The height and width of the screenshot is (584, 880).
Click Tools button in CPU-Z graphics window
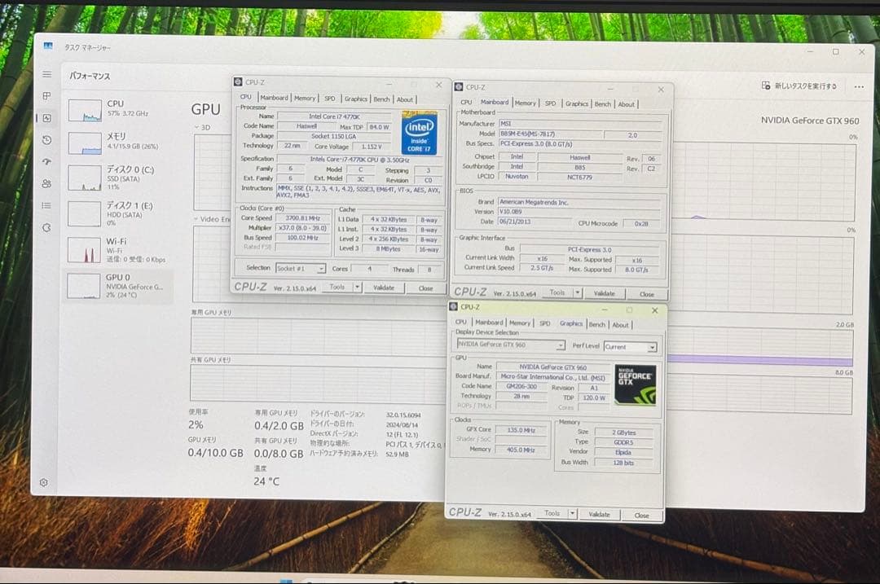(x=552, y=513)
